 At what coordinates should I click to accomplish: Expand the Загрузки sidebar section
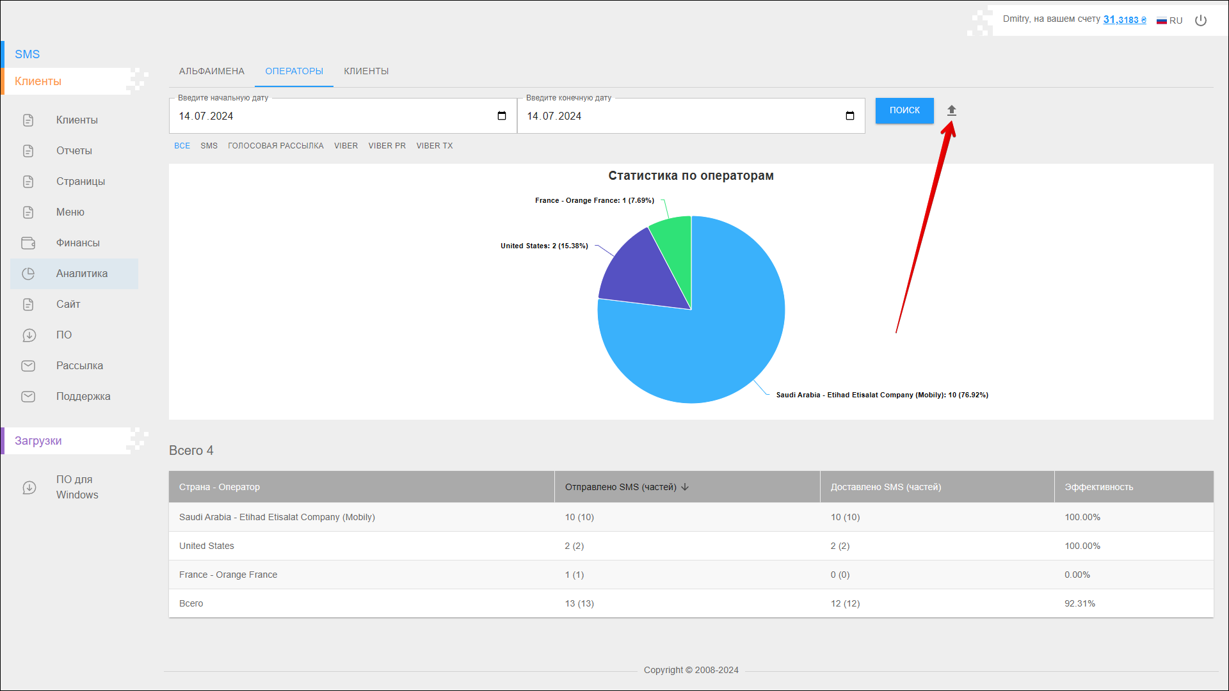coord(38,441)
